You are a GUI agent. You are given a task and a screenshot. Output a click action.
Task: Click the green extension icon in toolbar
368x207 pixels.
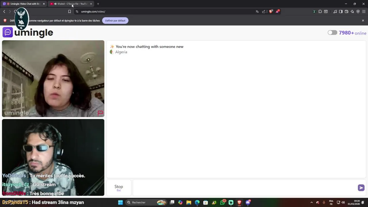[314, 11]
